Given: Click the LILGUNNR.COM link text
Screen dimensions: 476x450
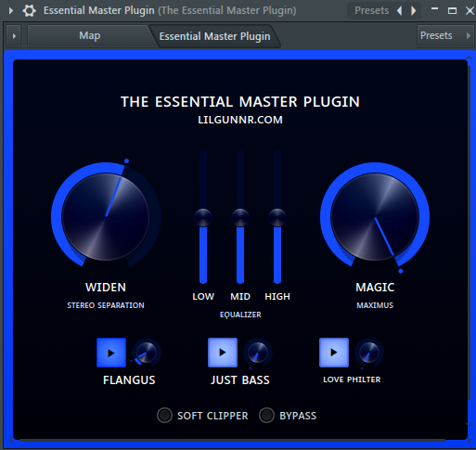Looking at the screenshot, I should tap(240, 120).
